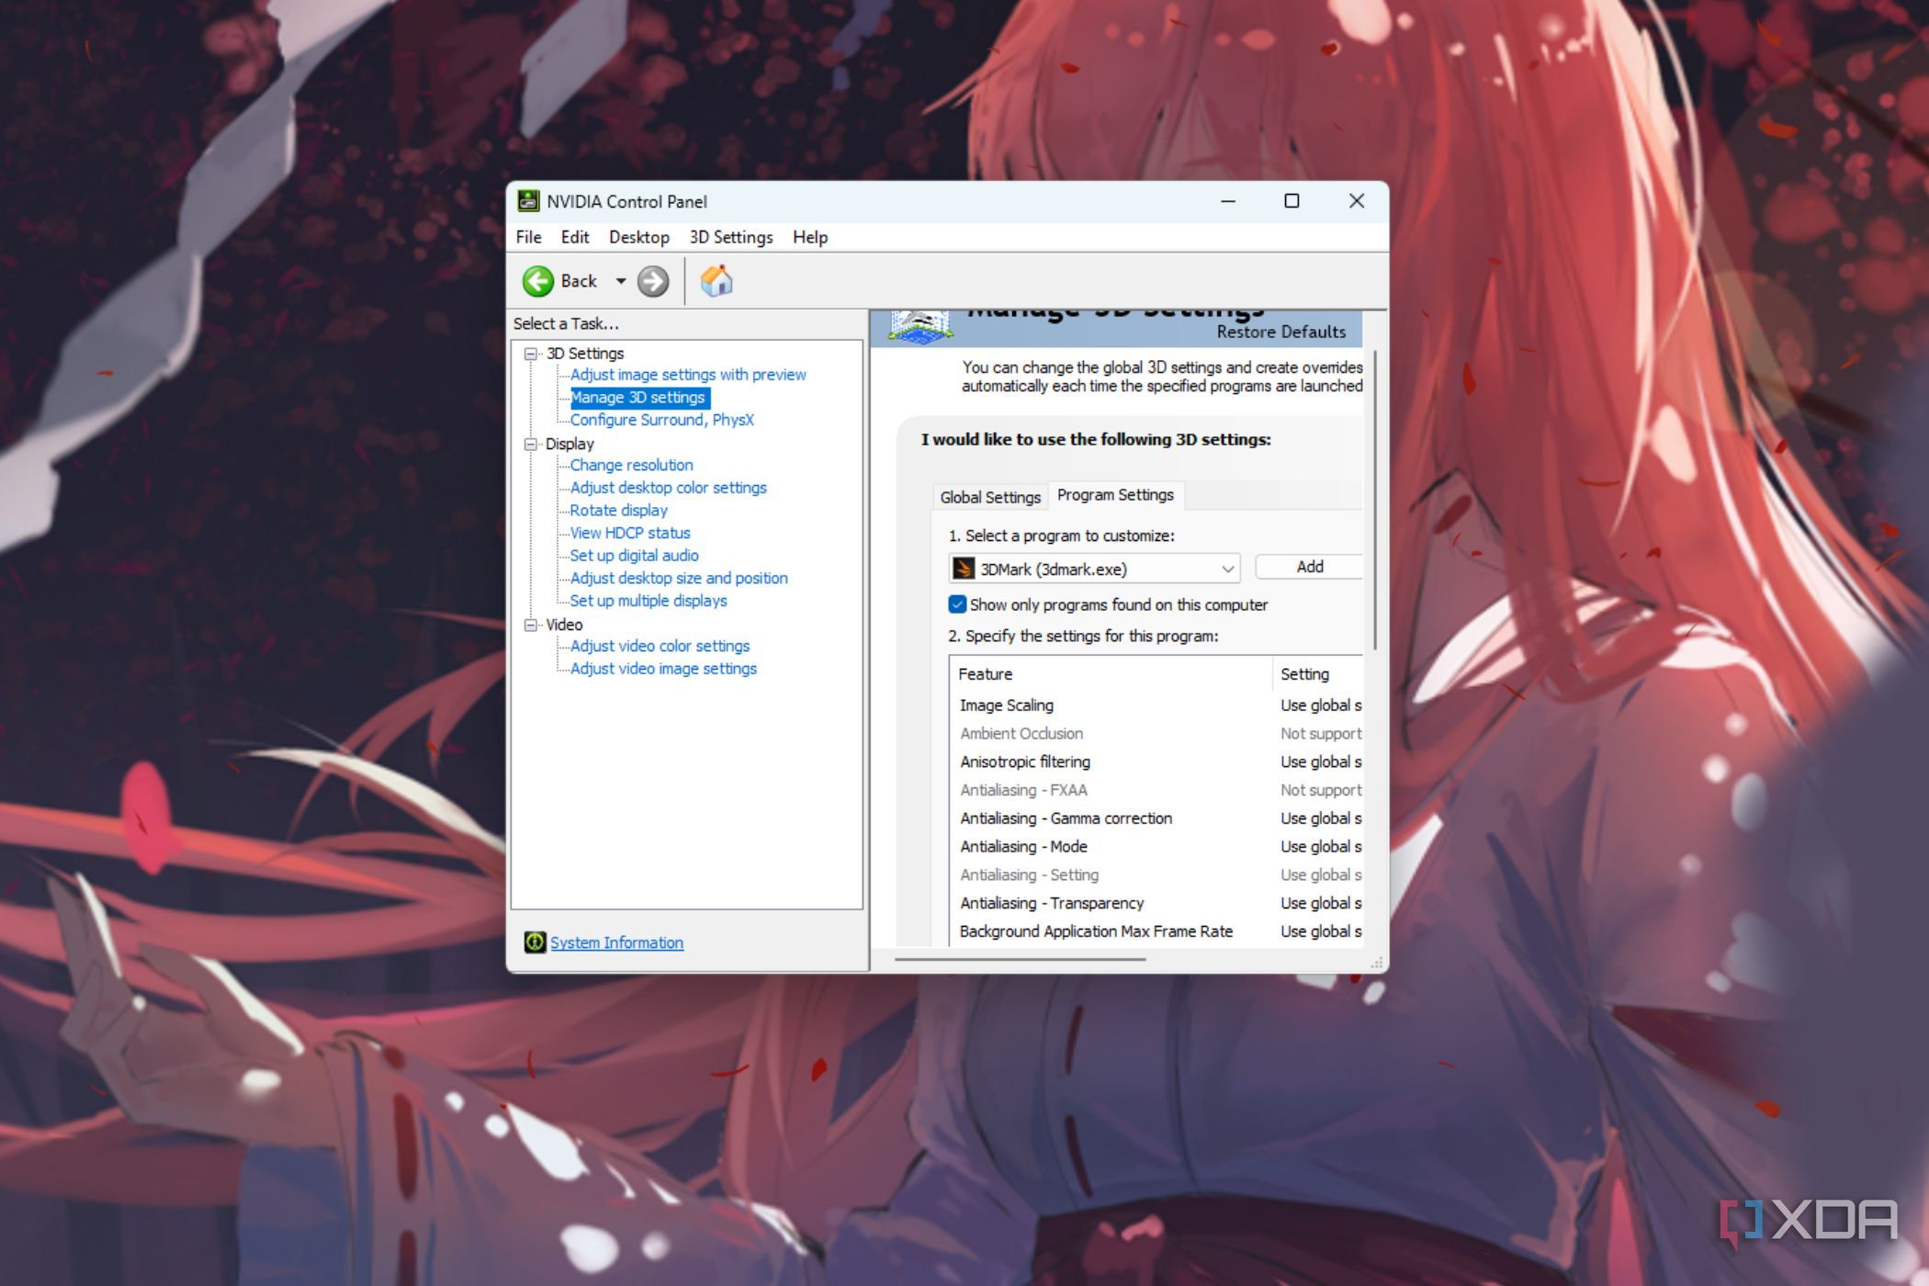Select Change resolution in task tree
This screenshot has height=1286, width=1929.
click(x=631, y=465)
